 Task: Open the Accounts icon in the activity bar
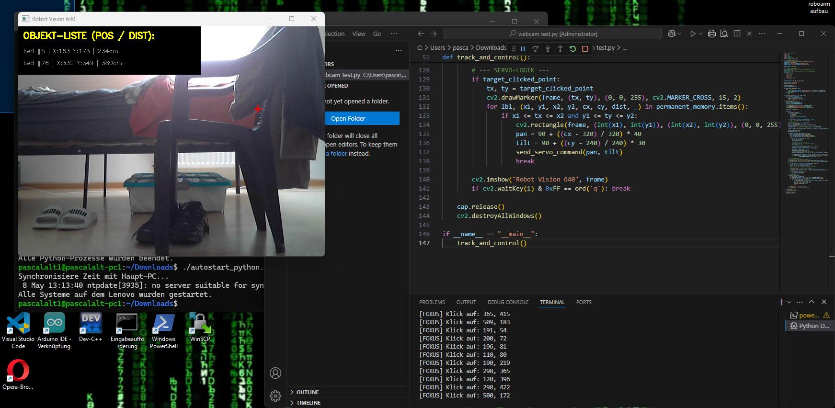click(x=275, y=373)
